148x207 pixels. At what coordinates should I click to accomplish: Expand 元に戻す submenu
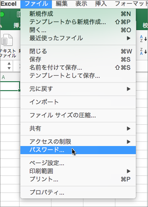[x=78, y=89]
